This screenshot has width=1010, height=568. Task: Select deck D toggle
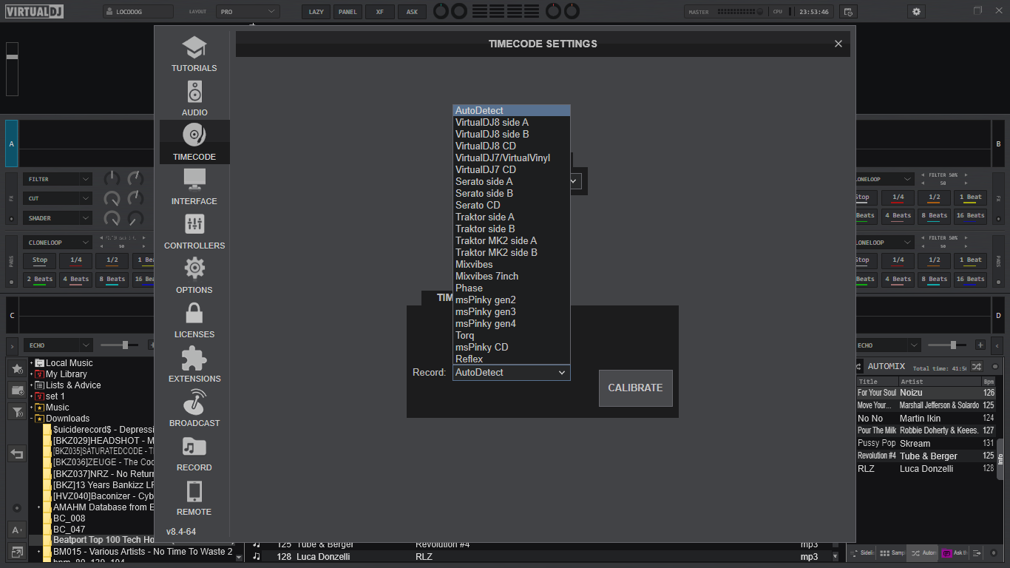click(x=998, y=316)
